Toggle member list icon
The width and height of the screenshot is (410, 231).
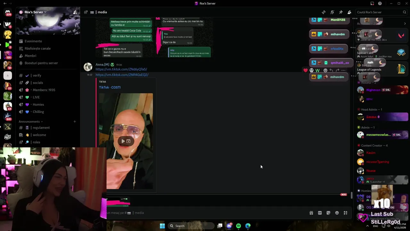click(349, 12)
